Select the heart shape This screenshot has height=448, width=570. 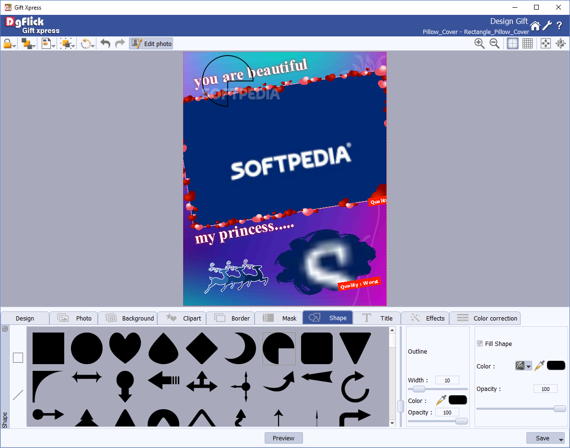(125, 348)
